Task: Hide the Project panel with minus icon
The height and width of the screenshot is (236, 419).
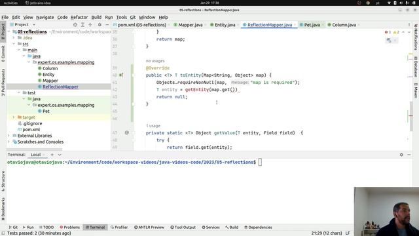Action: click(x=107, y=25)
